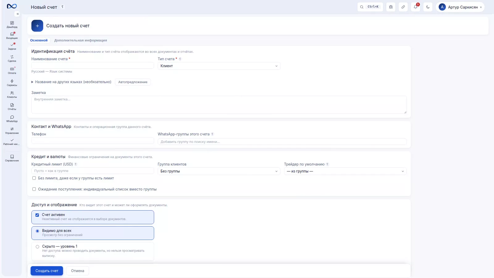Collapse sidebar with double-chevron icon
Screen dimensions: 494x278
click(18, 14)
